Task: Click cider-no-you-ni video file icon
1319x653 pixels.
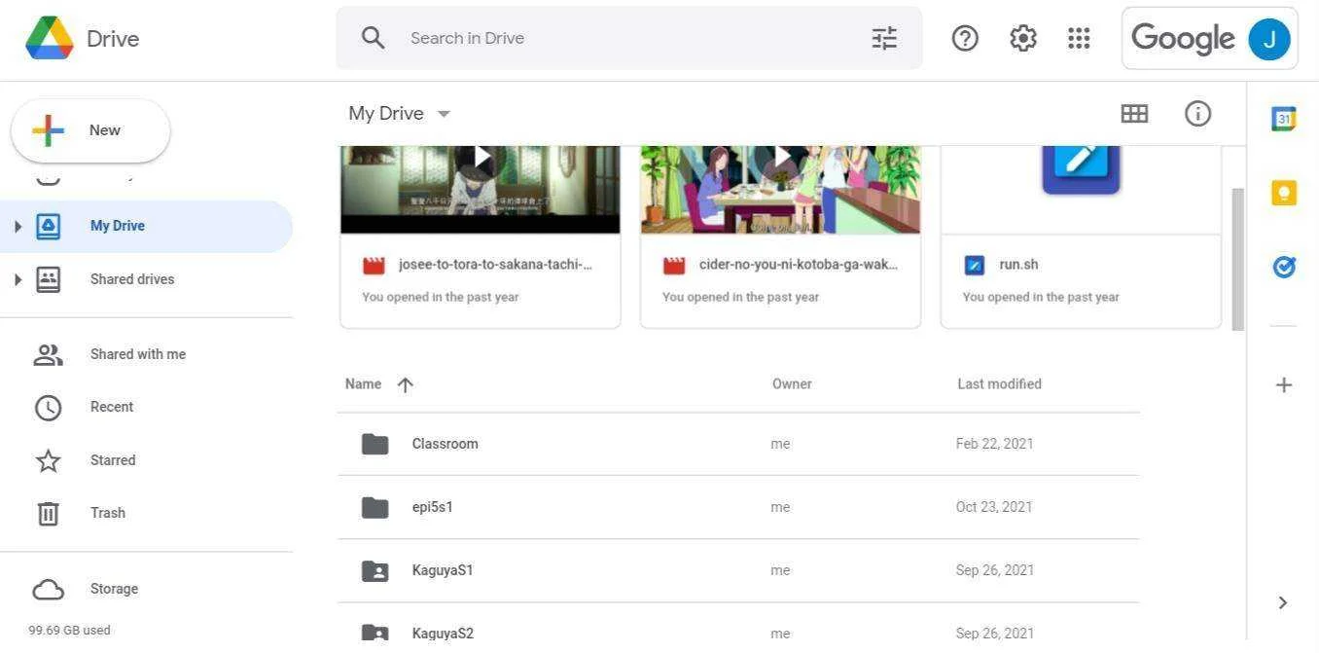Action: 674,265
